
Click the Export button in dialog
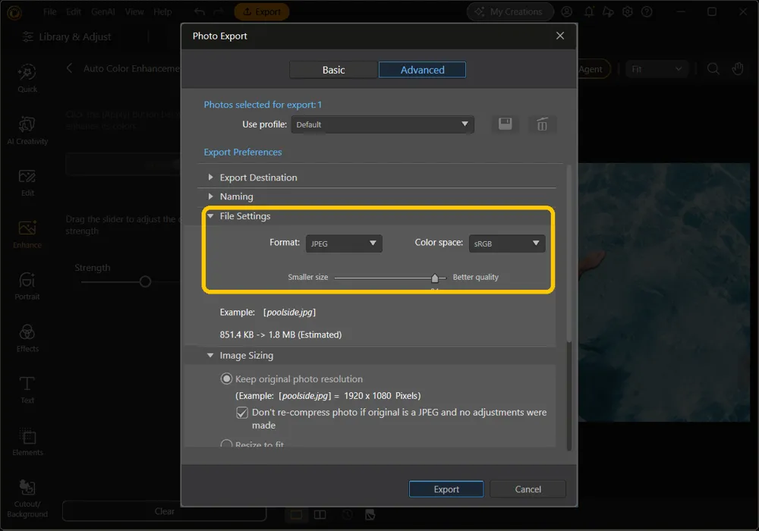(x=446, y=489)
